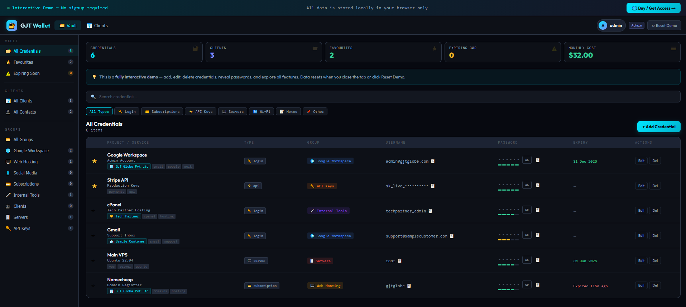
Task: Reveal password for Google Workspace row
Action: [527, 160]
